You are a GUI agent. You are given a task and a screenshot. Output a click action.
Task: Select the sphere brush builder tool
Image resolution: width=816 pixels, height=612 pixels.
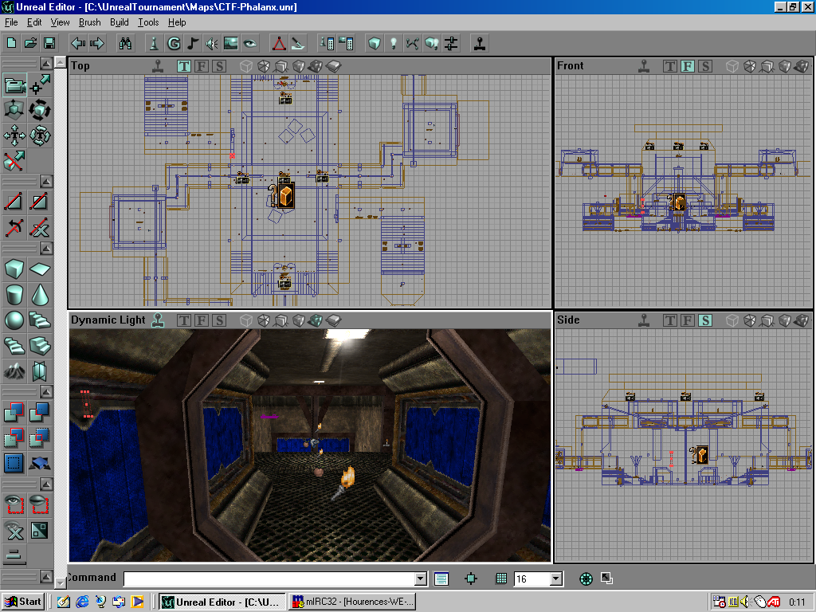[13, 320]
